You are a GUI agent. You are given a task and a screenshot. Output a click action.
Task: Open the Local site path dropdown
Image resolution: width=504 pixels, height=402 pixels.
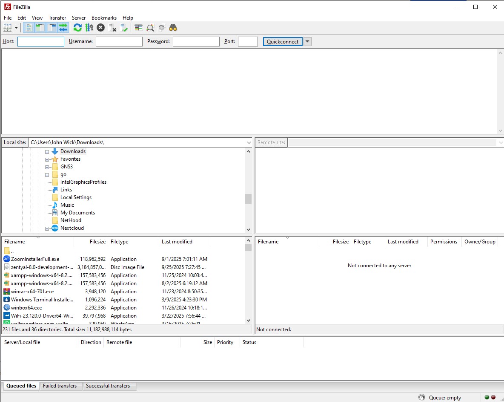pos(249,142)
